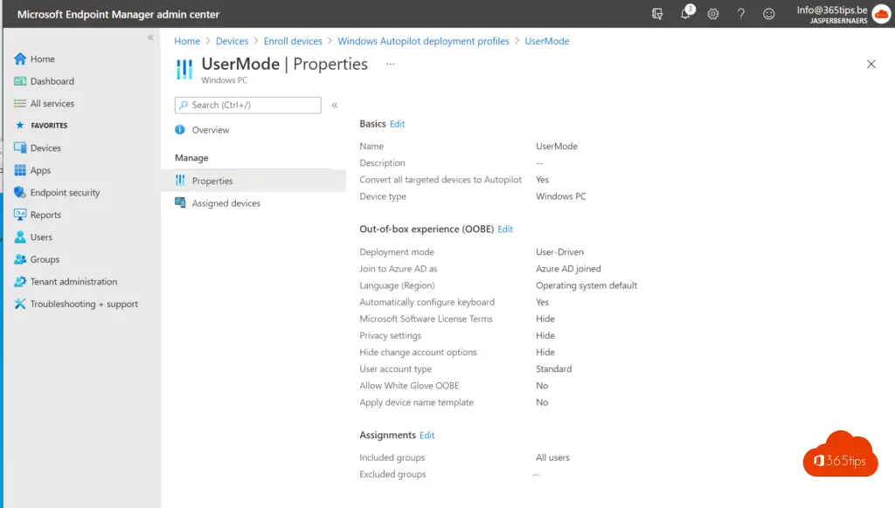Image resolution: width=895 pixels, height=508 pixels.
Task: Open Dashboard from the sidebar label
Action: [x=52, y=81]
